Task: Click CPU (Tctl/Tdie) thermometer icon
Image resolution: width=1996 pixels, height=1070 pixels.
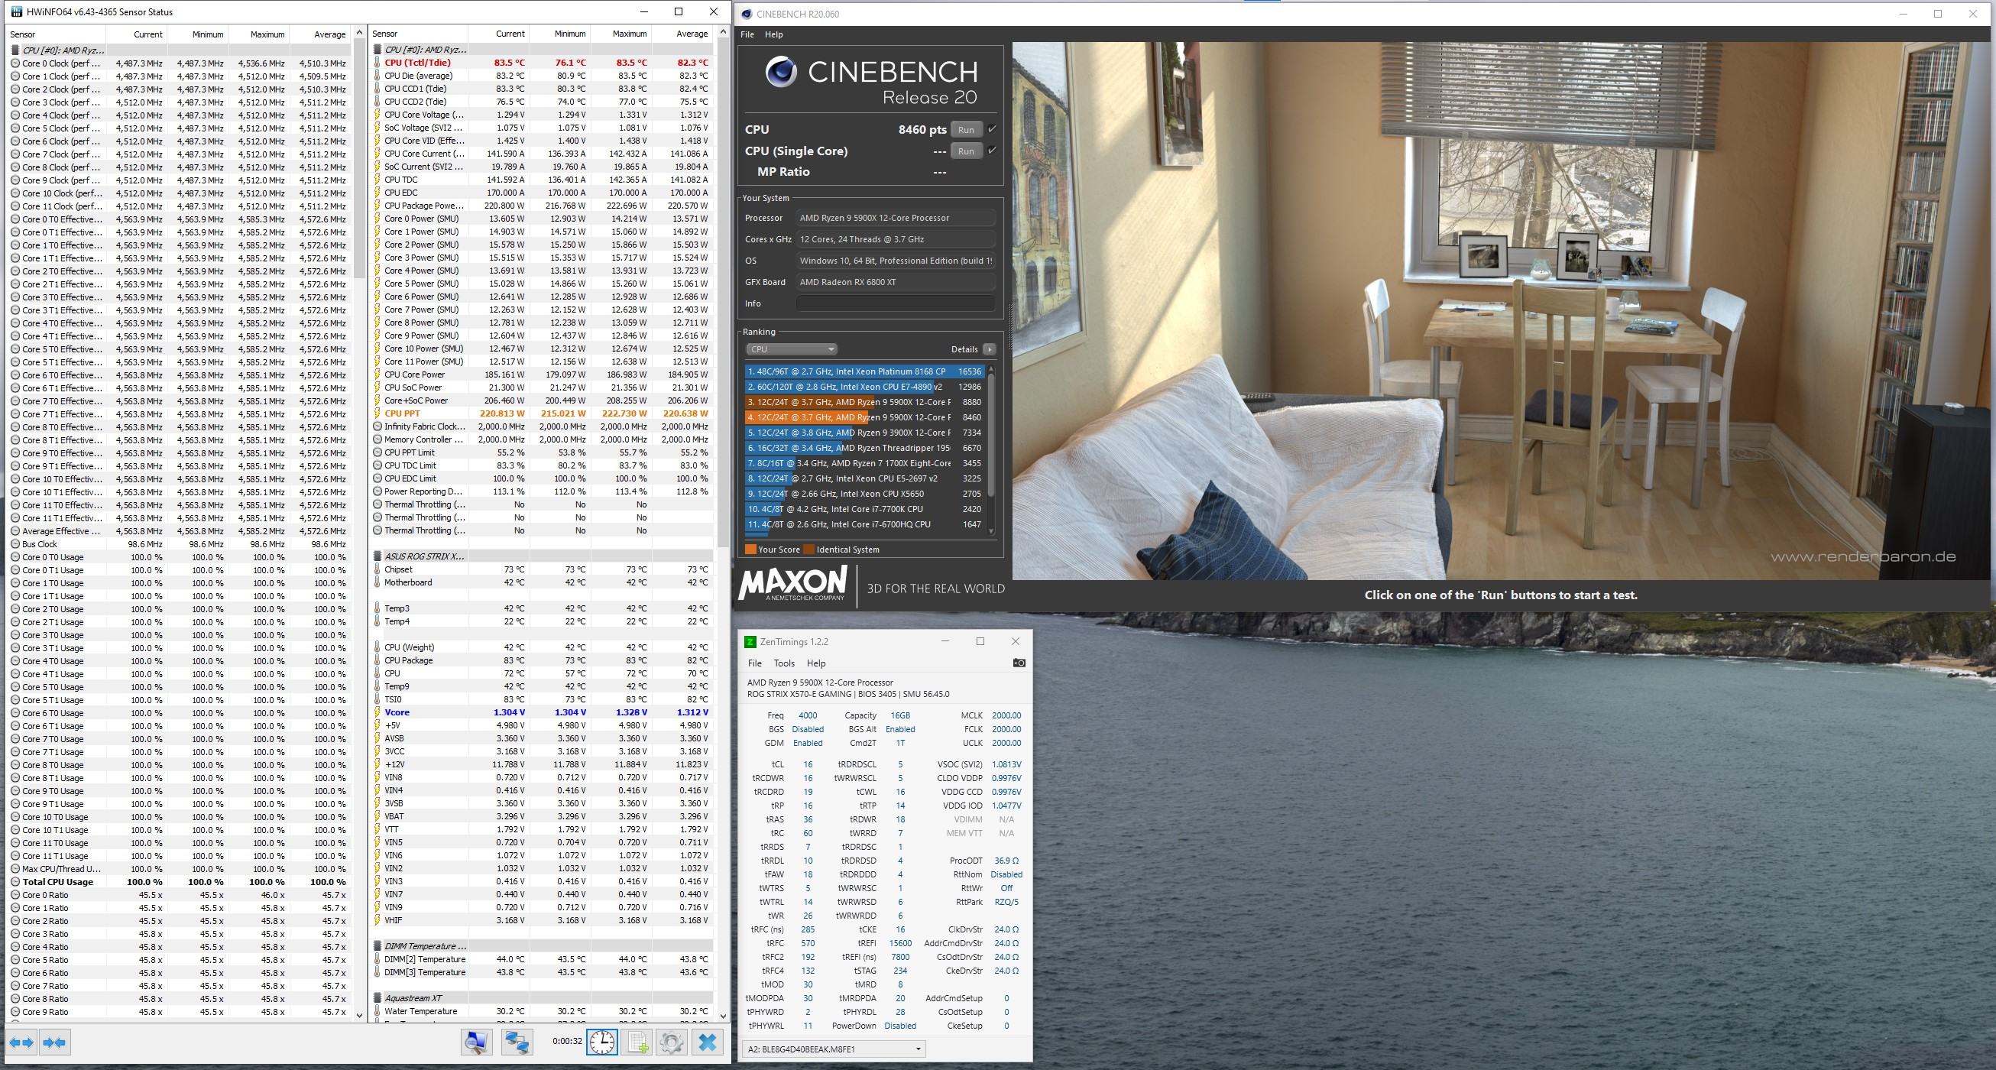Action: pos(377,63)
